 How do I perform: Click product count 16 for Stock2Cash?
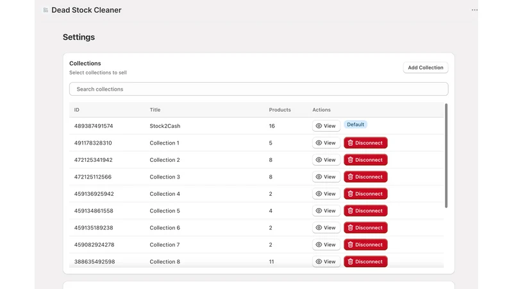[x=271, y=126]
